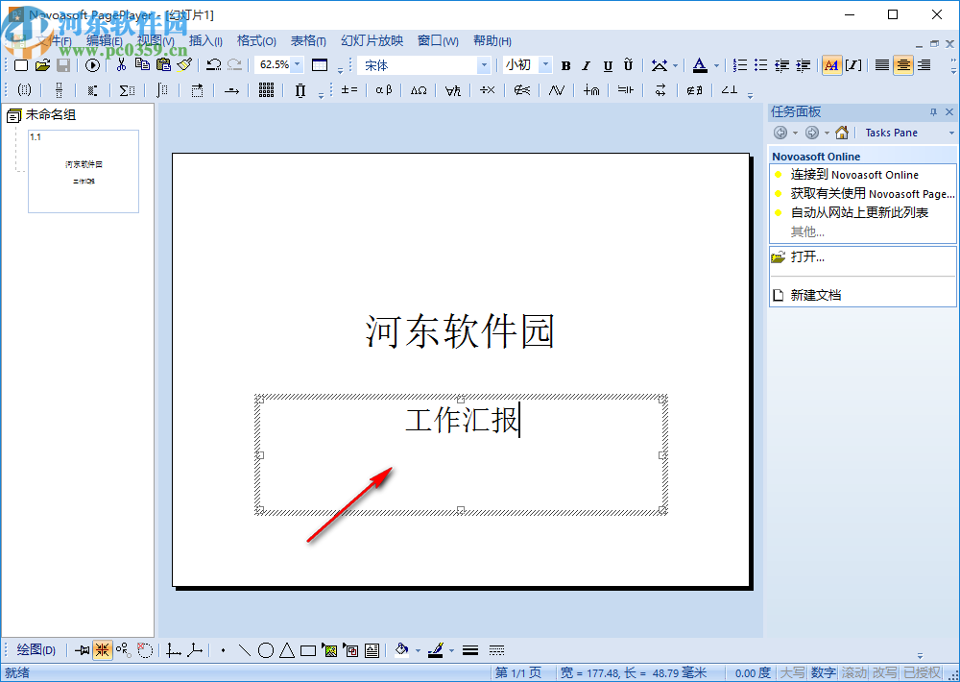This screenshot has height=682, width=960.
Task: Click the integral equation icon
Action: [162, 89]
